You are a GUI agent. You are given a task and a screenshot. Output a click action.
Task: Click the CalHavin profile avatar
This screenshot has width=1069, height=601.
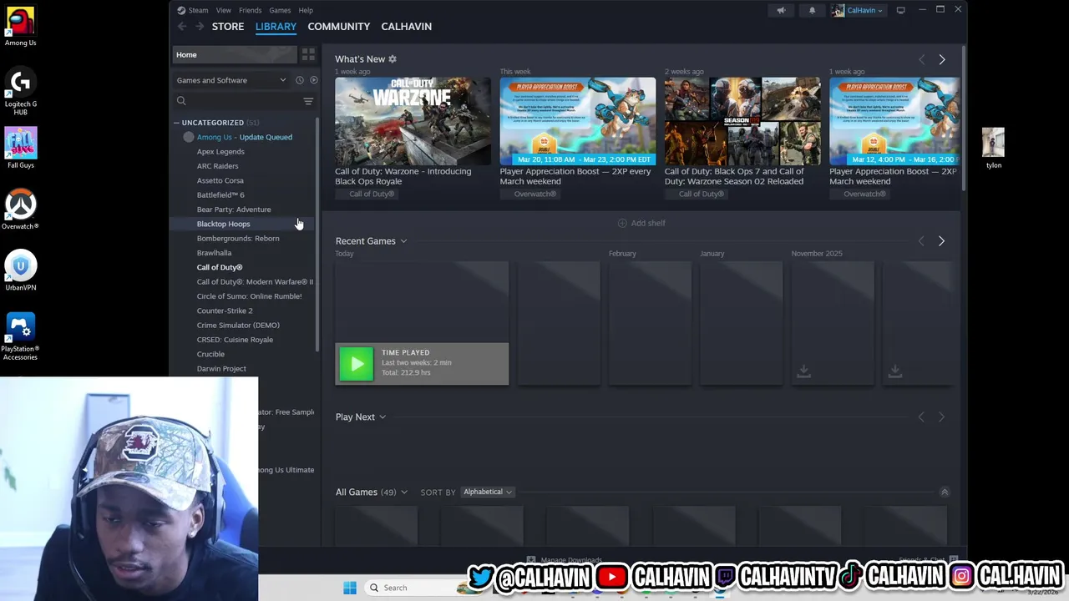(838, 10)
